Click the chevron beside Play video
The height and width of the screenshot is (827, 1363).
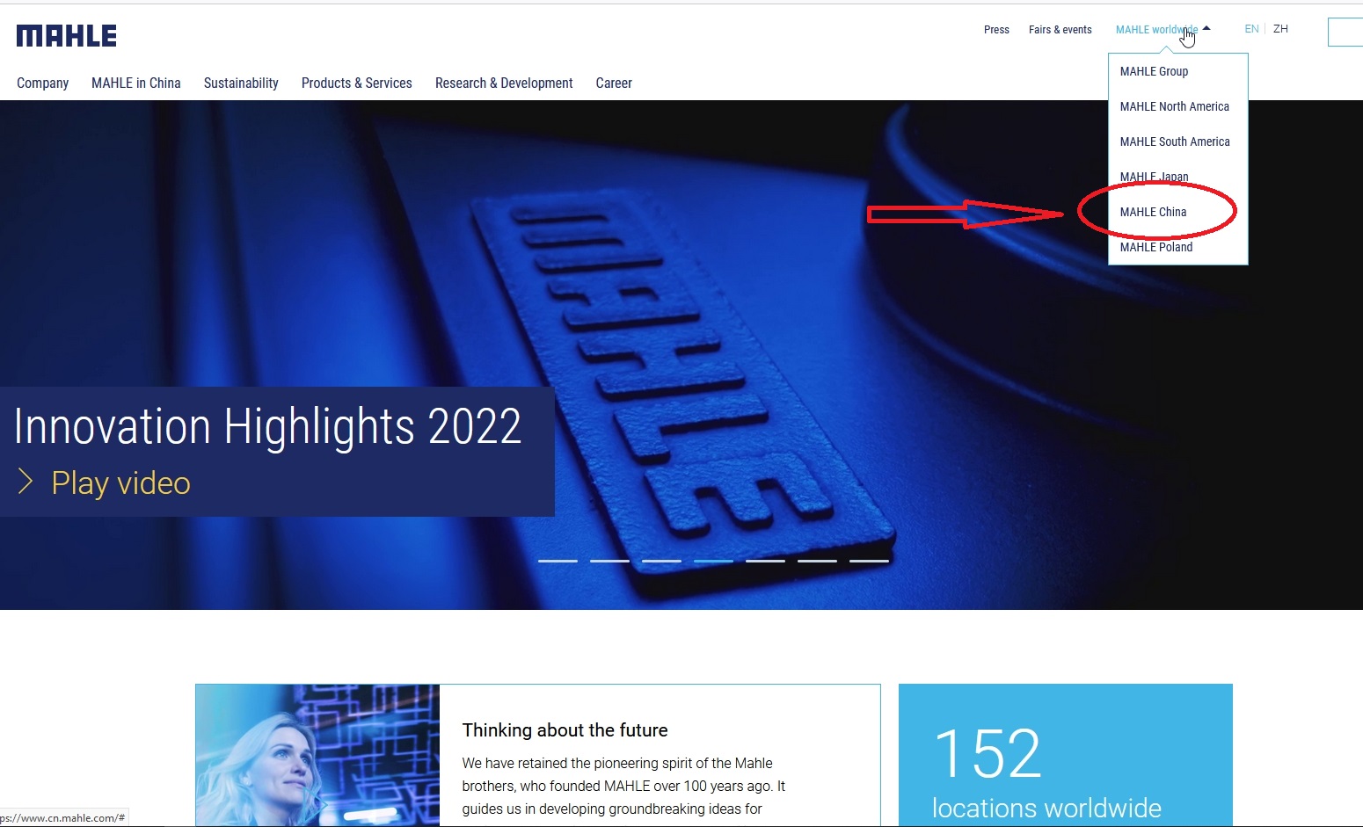click(26, 482)
